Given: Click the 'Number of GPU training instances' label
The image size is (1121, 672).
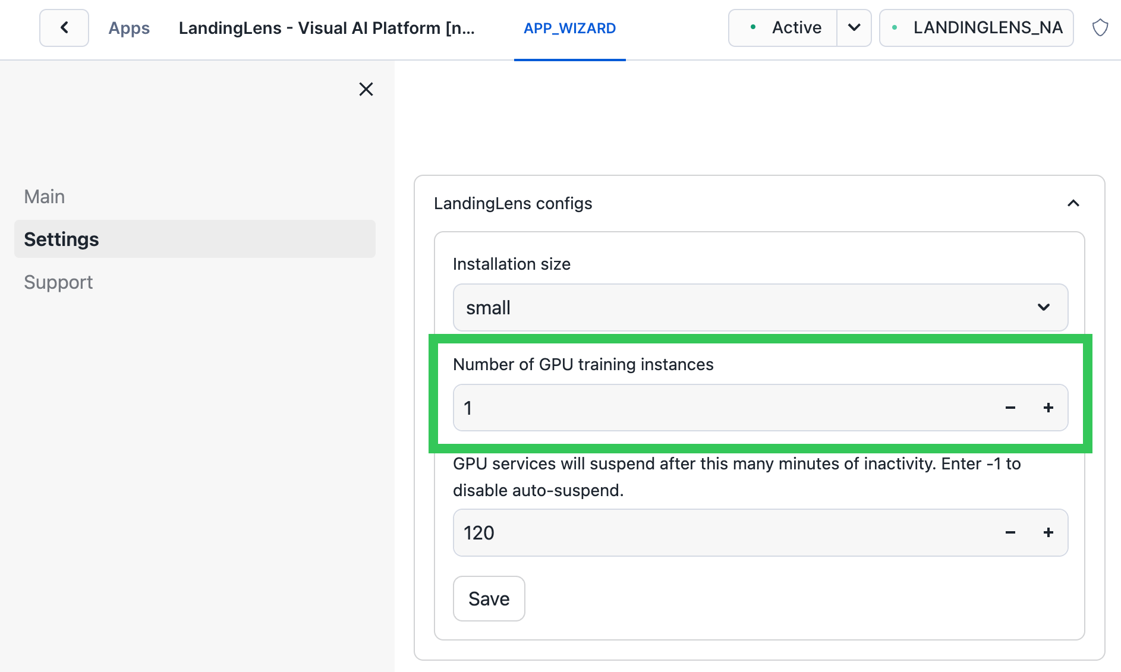Looking at the screenshot, I should 583,364.
